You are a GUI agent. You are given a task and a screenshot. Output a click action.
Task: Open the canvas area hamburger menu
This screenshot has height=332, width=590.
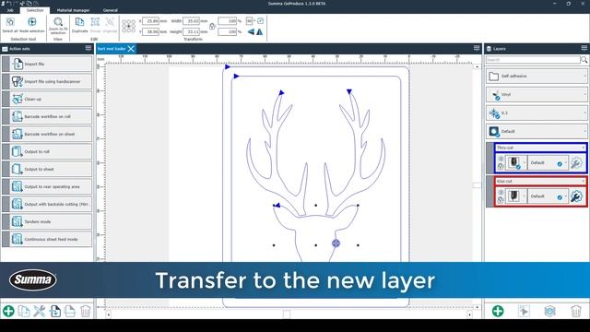click(477, 48)
